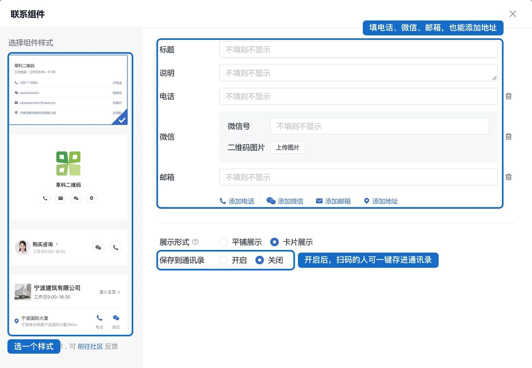Viewport: 532px width, 368px height.
Task: Click 添加微信 link
Action: click(x=285, y=201)
